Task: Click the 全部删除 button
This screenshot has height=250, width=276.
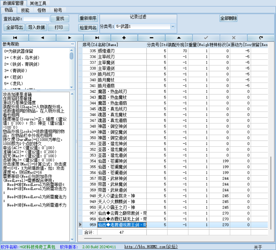Action: 228,18
